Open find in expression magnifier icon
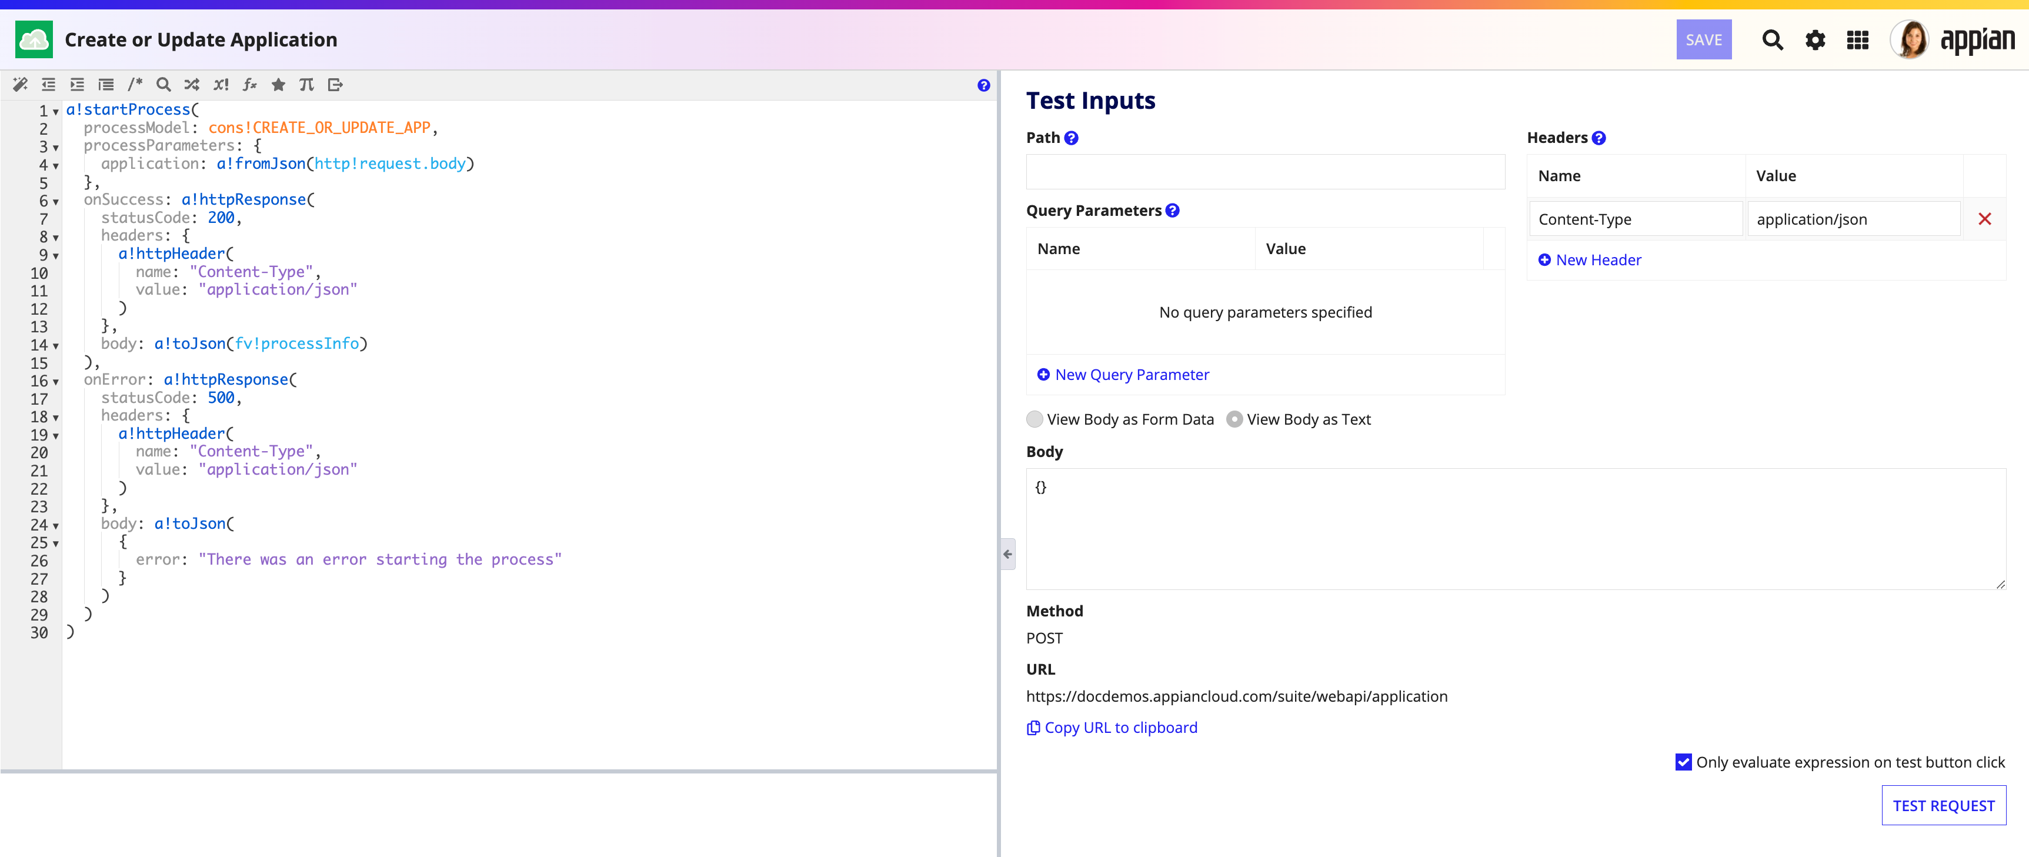The width and height of the screenshot is (2029, 857). (x=164, y=84)
